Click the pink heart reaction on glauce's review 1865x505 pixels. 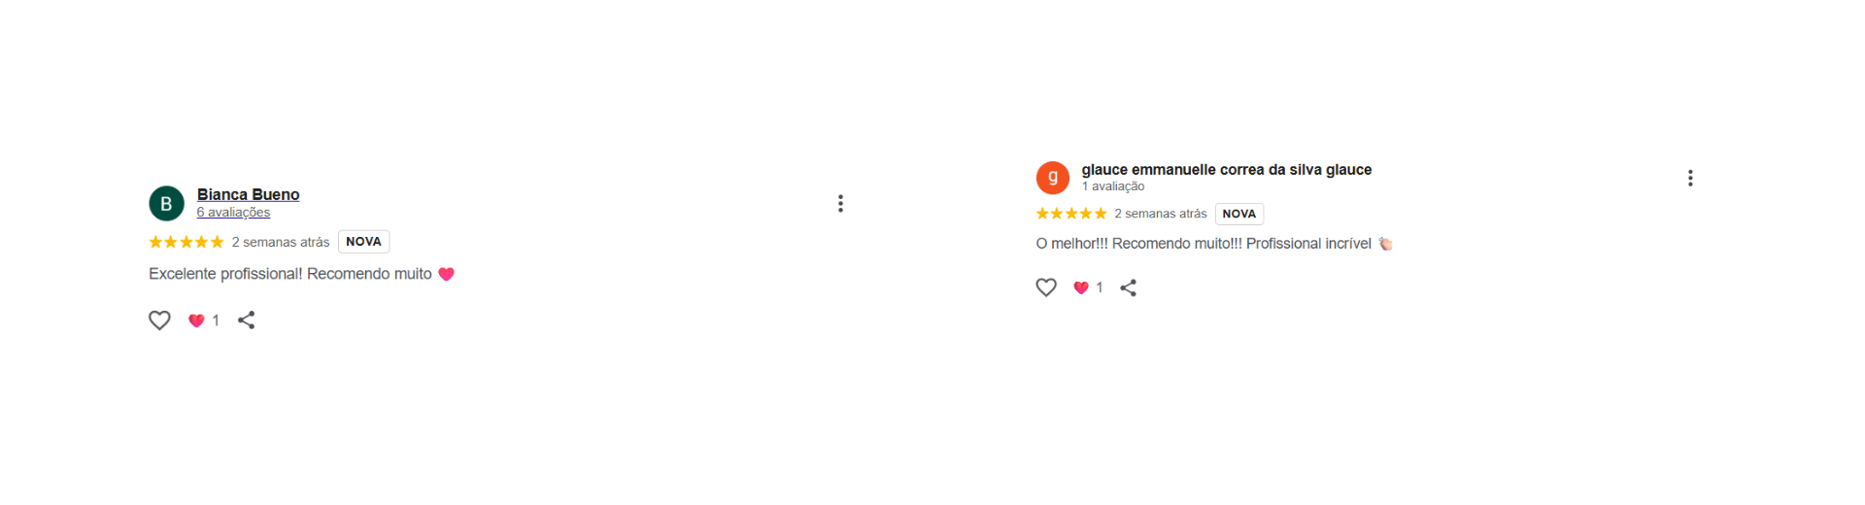(1081, 287)
